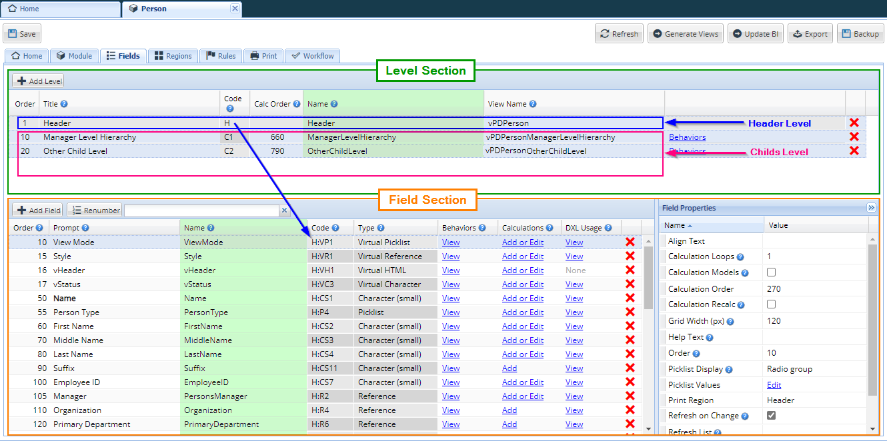
Task: Add or Edit calculations for Style
Action: [523, 256]
